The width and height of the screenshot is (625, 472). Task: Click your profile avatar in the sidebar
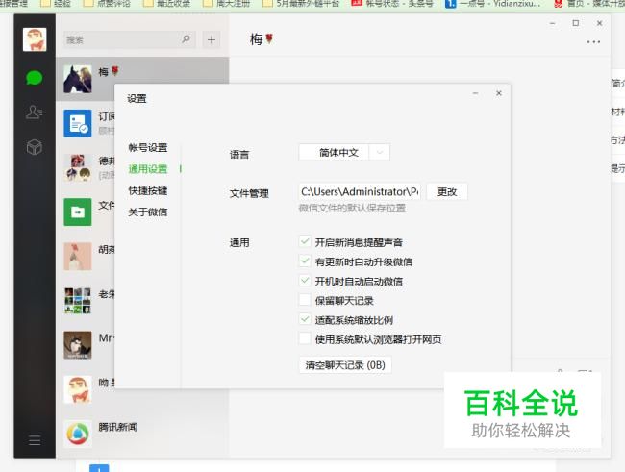[x=35, y=39]
